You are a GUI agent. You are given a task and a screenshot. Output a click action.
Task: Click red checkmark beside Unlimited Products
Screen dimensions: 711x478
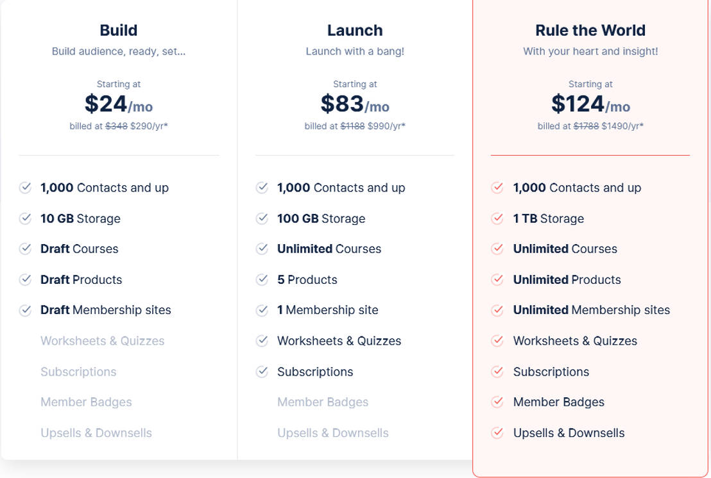coord(497,279)
